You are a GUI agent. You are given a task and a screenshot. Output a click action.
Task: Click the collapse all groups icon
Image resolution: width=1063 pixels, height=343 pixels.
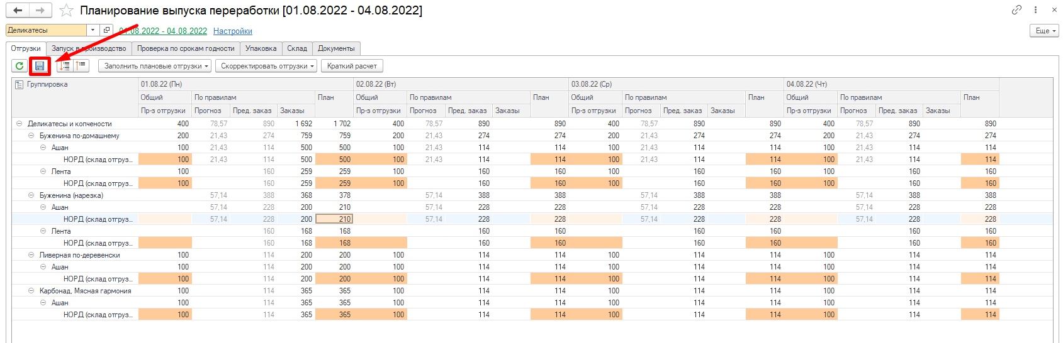[81, 66]
